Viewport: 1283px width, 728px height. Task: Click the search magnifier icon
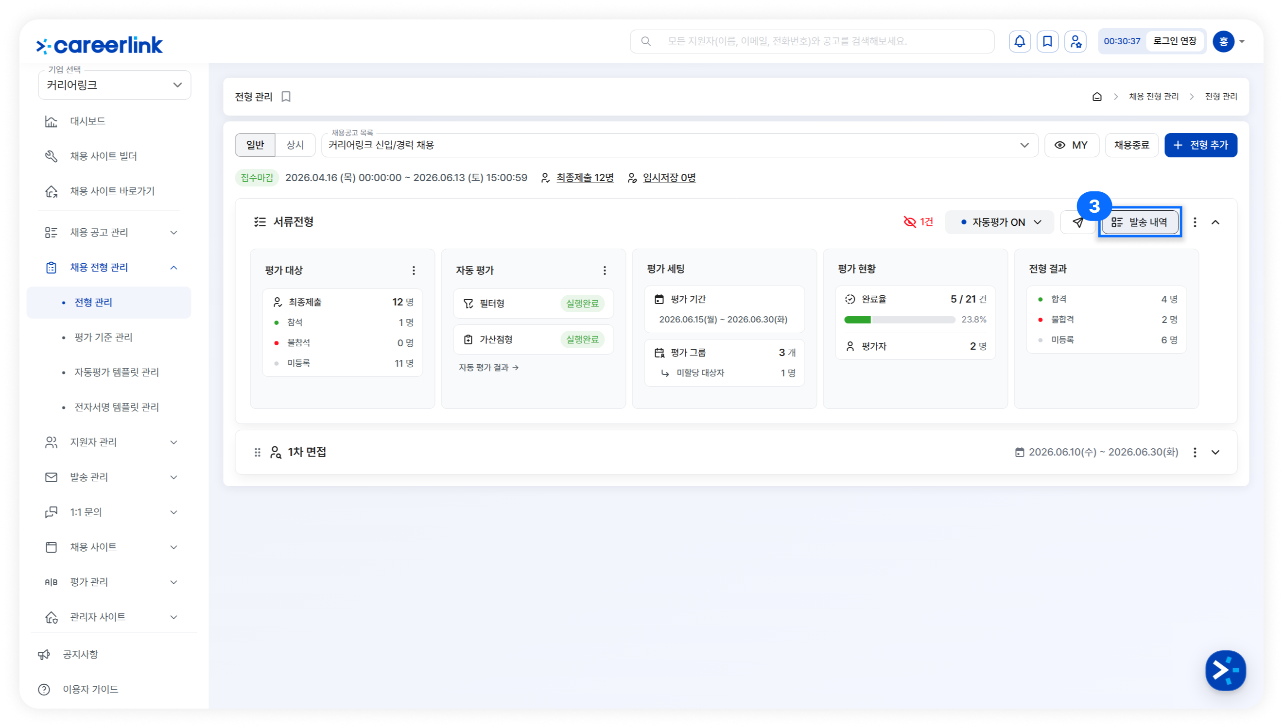pos(646,41)
